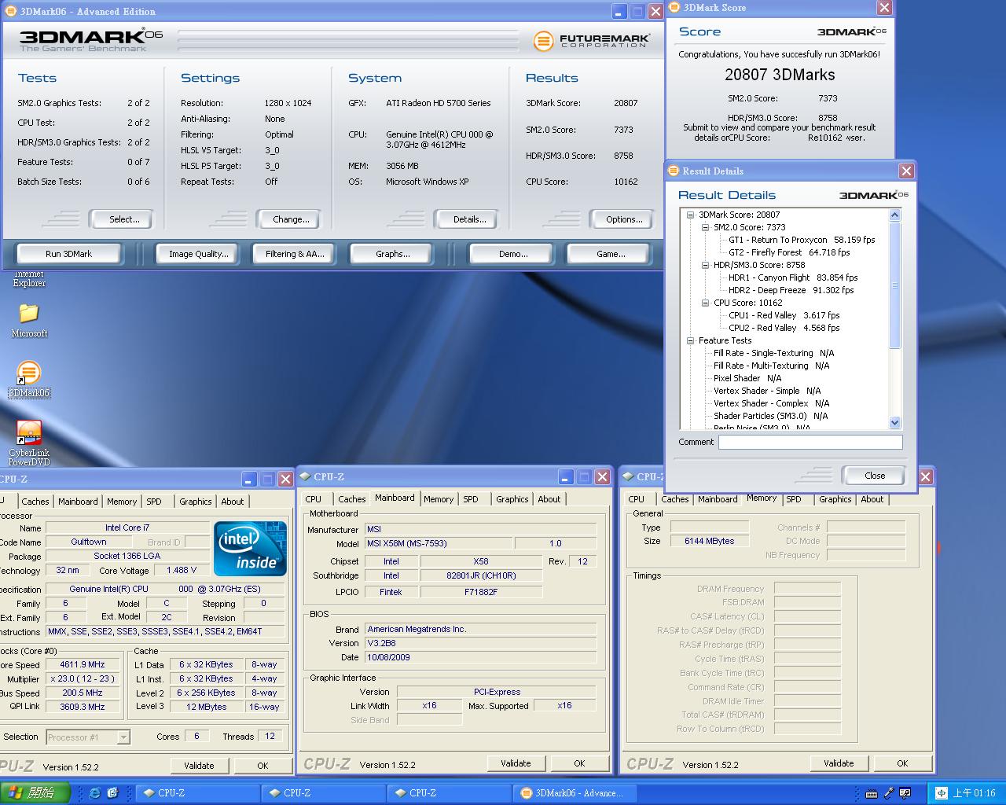Screen dimensions: 1006x805
Task: Collapse the 3DMark Score tree node
Action: 690,215
